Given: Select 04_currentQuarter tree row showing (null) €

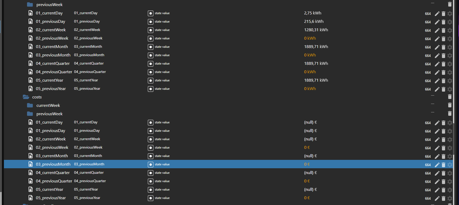Looking at the screenshot, I should [53, 172].
